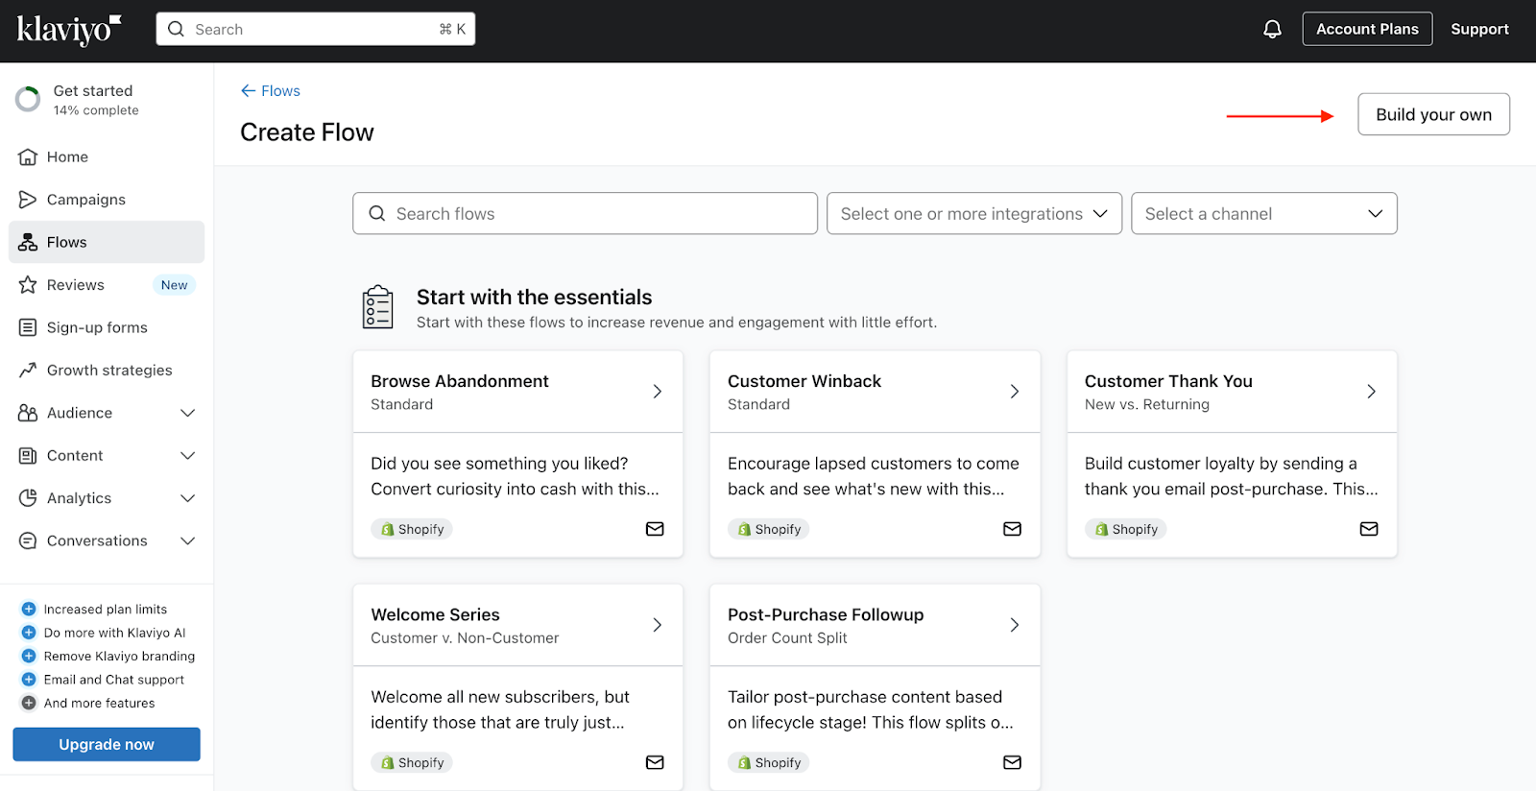Click Shopify tag on Welcome Series card
Image resolution: width=1536 pixels, height=791 pixels.
coord(412,762)
